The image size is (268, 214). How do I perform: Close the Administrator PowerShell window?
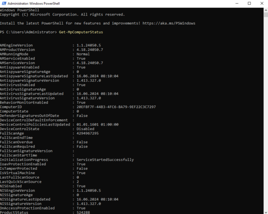[262, 4]
